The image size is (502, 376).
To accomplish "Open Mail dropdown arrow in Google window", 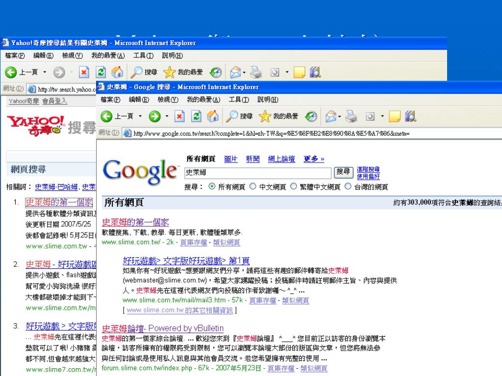I will click(x=340, y=117).
